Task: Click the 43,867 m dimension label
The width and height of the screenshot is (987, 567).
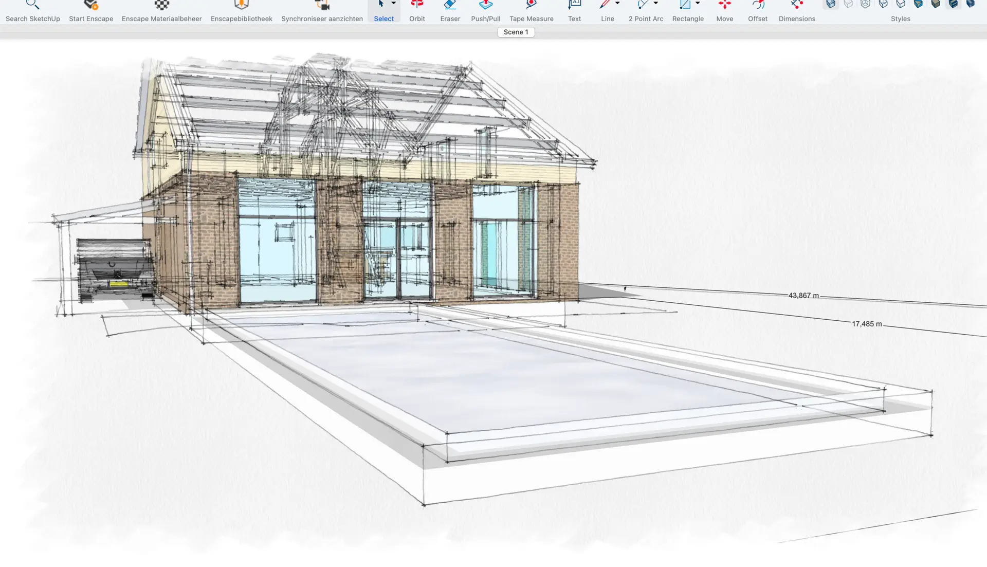Action: pos(803,296)
